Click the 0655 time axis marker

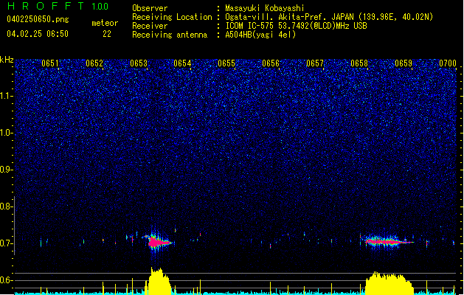(226, 63)
